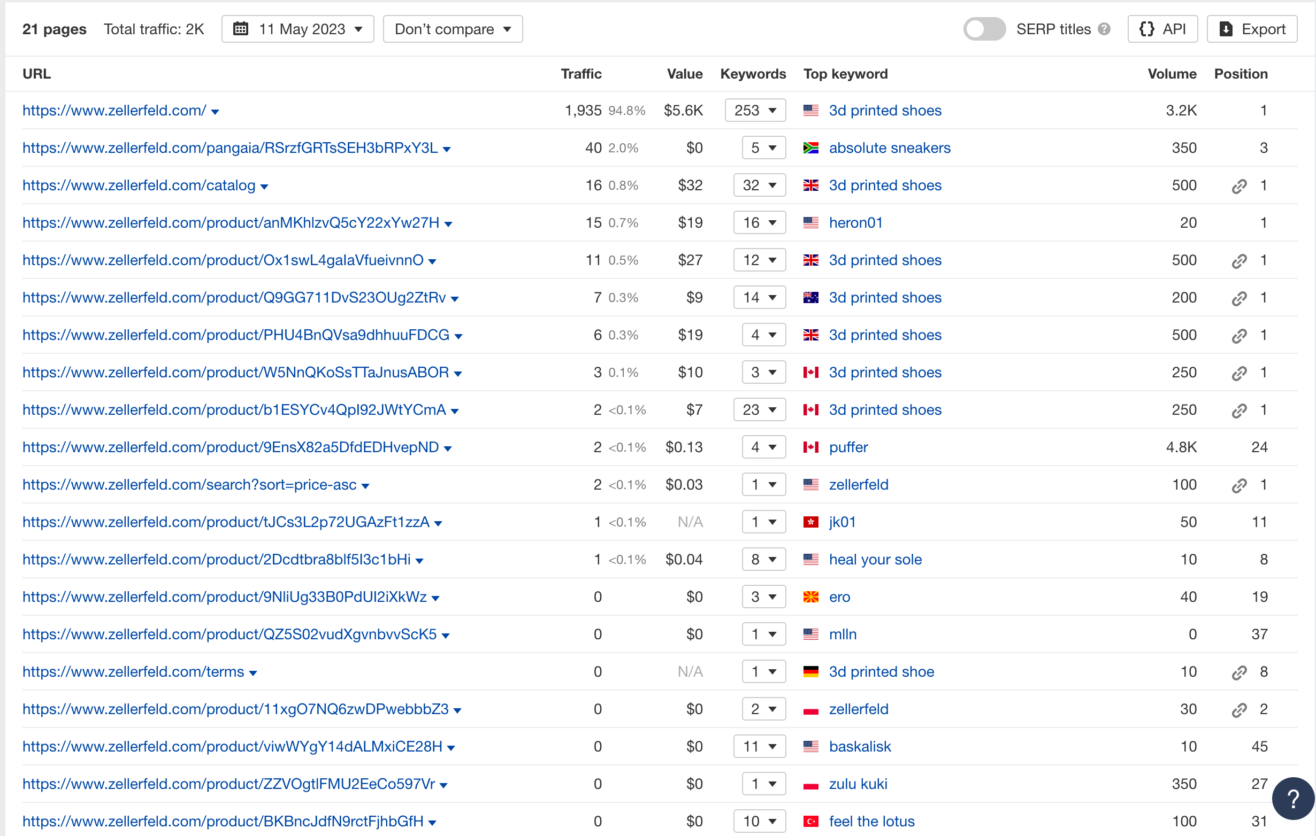Click the link icon in the search?sort=price-asc row
The width and height of the screenshot is (1316, 836).
coord(1239,485)
